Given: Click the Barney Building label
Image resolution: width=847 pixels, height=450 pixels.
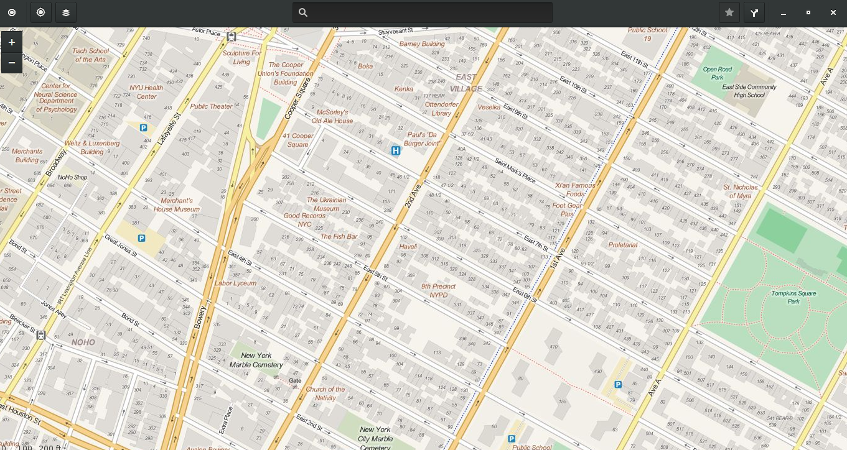Looking at the screenshot, I should pos(422,44).
